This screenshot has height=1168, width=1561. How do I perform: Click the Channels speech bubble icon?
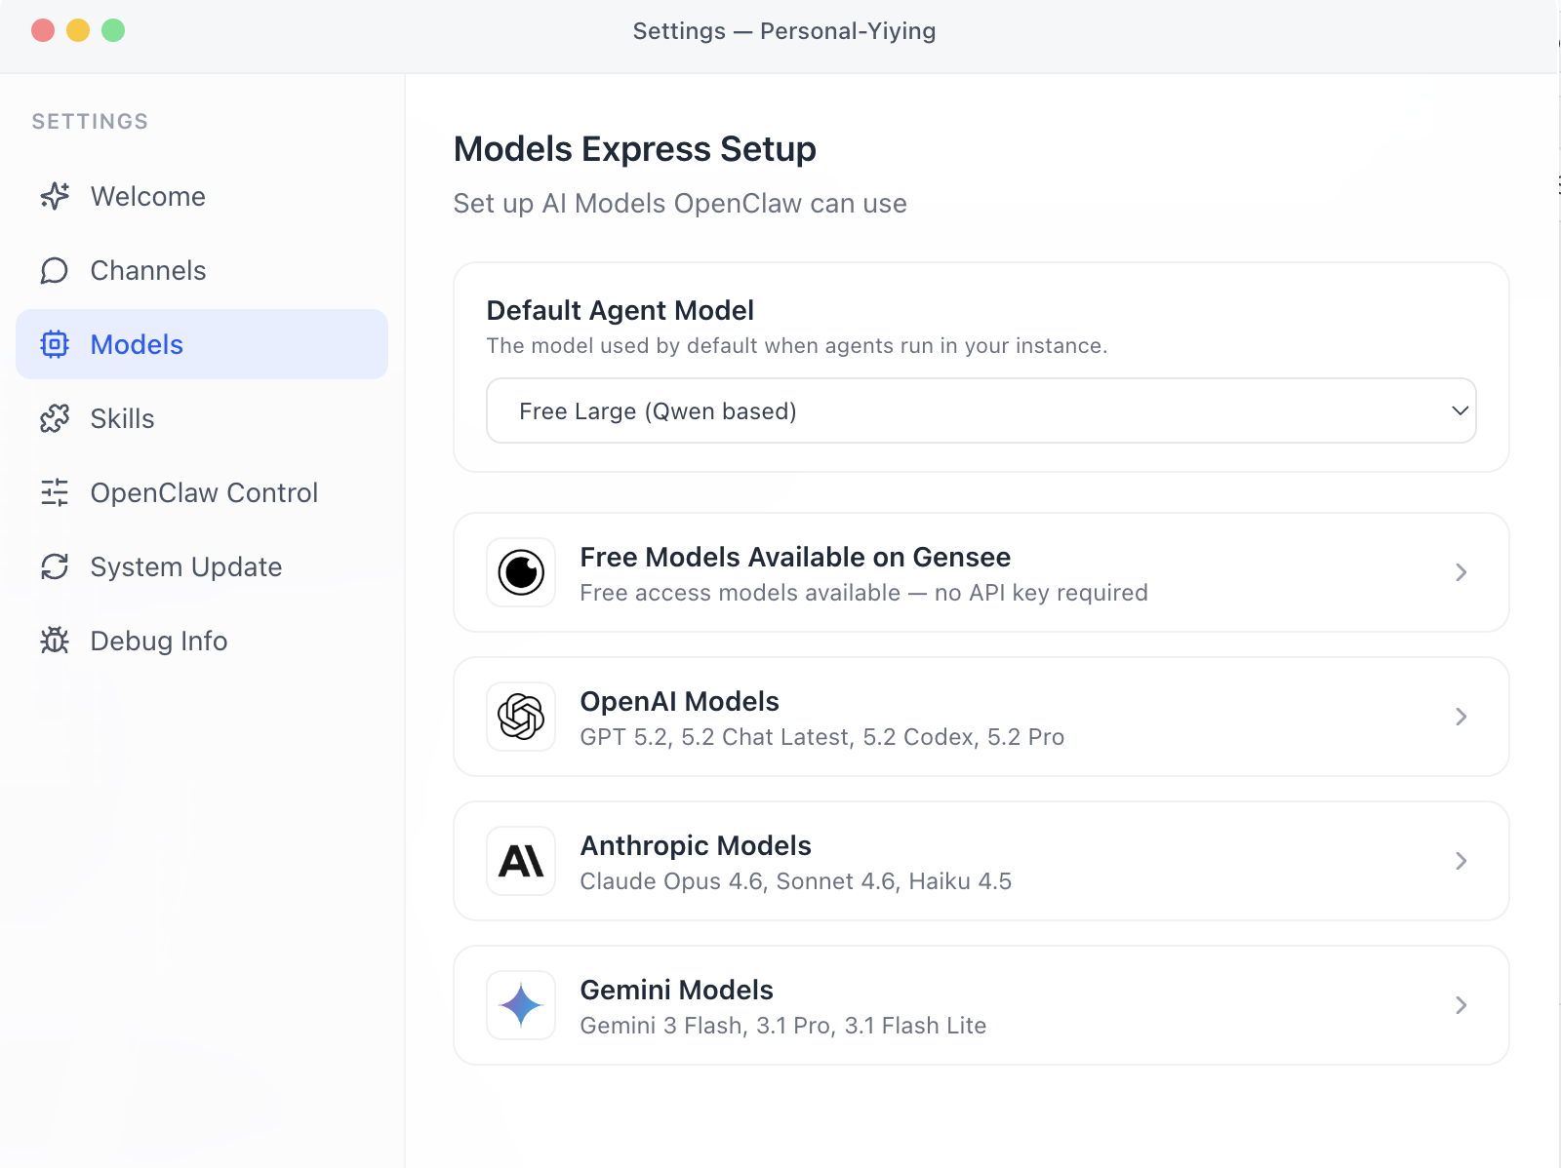click(x=55, y=270)
